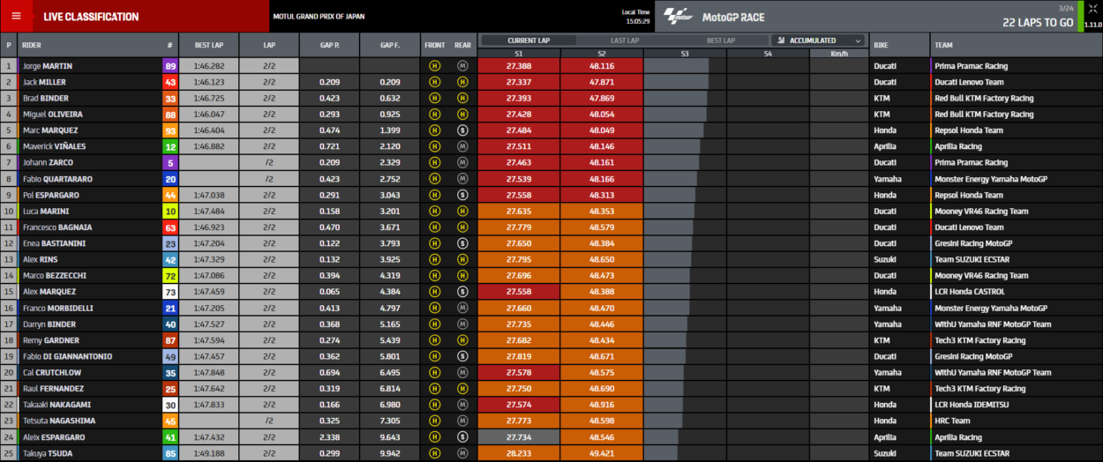Click Jack Miller's red number 43 badge
This screenshot has height=462, width=1103.
(169, 82)
